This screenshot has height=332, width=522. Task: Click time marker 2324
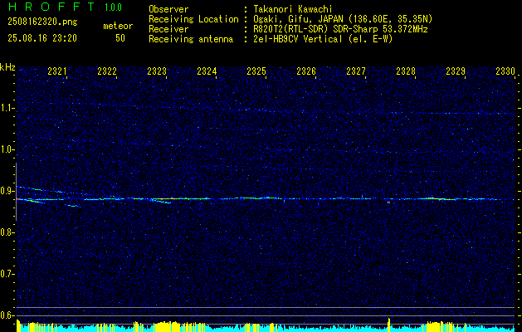(207, 71)
